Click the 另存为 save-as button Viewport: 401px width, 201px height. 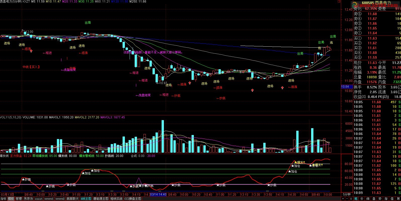[28, 199]
